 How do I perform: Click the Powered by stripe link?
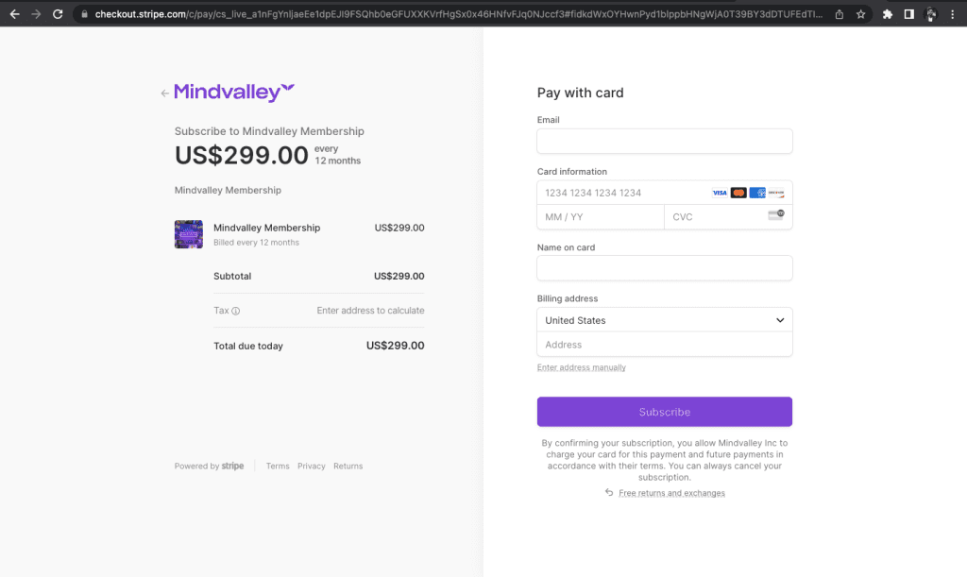pos(209,467)
